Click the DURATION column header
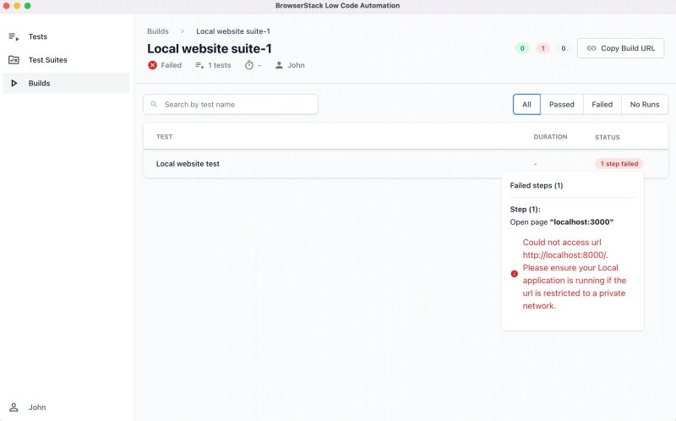The width and height of the screenshot is (676, 421). 551,137
